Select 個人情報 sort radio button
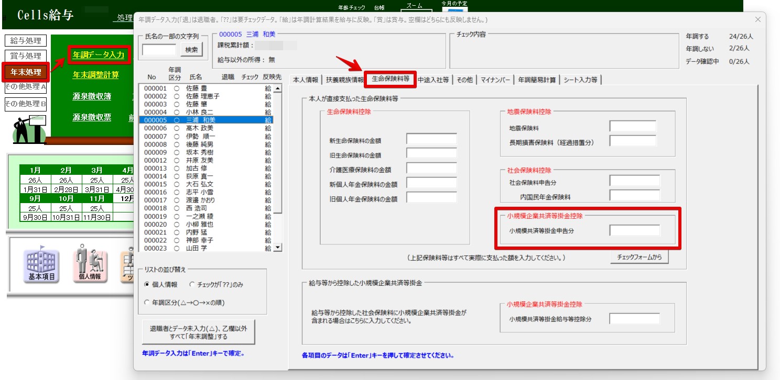Screen dimensions: 780x380 (x=147, y=285)
